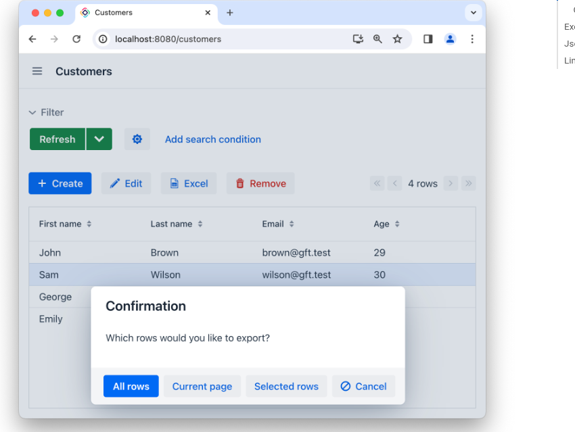Export All rows from the confirmation dialog
This screenshot has height=432, width=575.
click(x=131, y=387)
